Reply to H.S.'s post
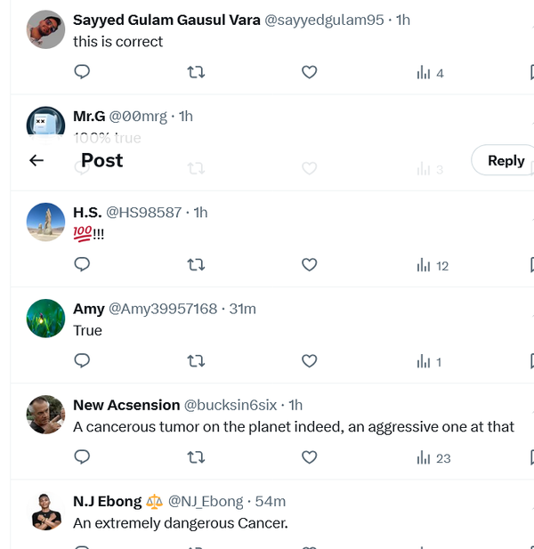 click(x=82, y=264)
